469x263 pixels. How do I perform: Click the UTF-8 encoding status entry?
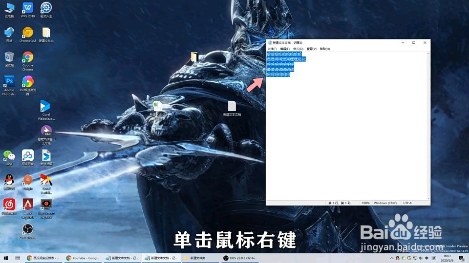tap(407, 203)
